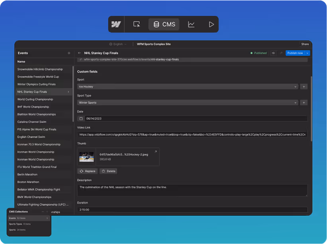Click the redo arrow icon beside the eye
The width and height of the screenshot is (327, 244).
[x=281, y=53]
